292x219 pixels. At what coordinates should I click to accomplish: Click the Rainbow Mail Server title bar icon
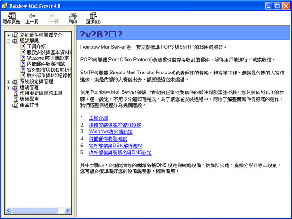tap(5, 6)
